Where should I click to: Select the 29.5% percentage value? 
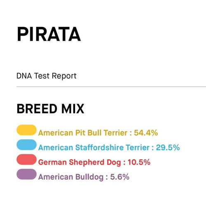tap(168, 147)
